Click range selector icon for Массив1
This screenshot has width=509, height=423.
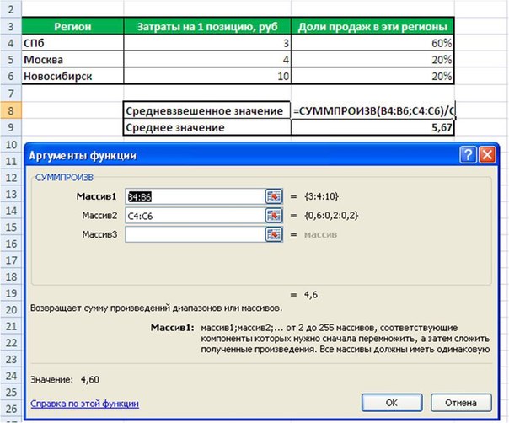[273, 196]
